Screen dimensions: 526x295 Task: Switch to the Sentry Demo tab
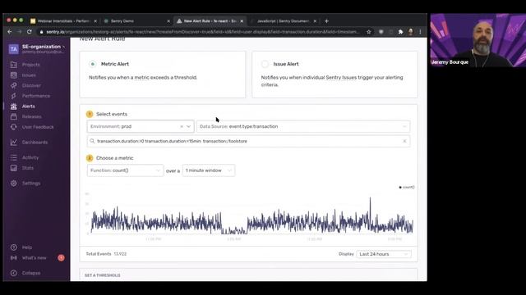[x=122, y=21]
